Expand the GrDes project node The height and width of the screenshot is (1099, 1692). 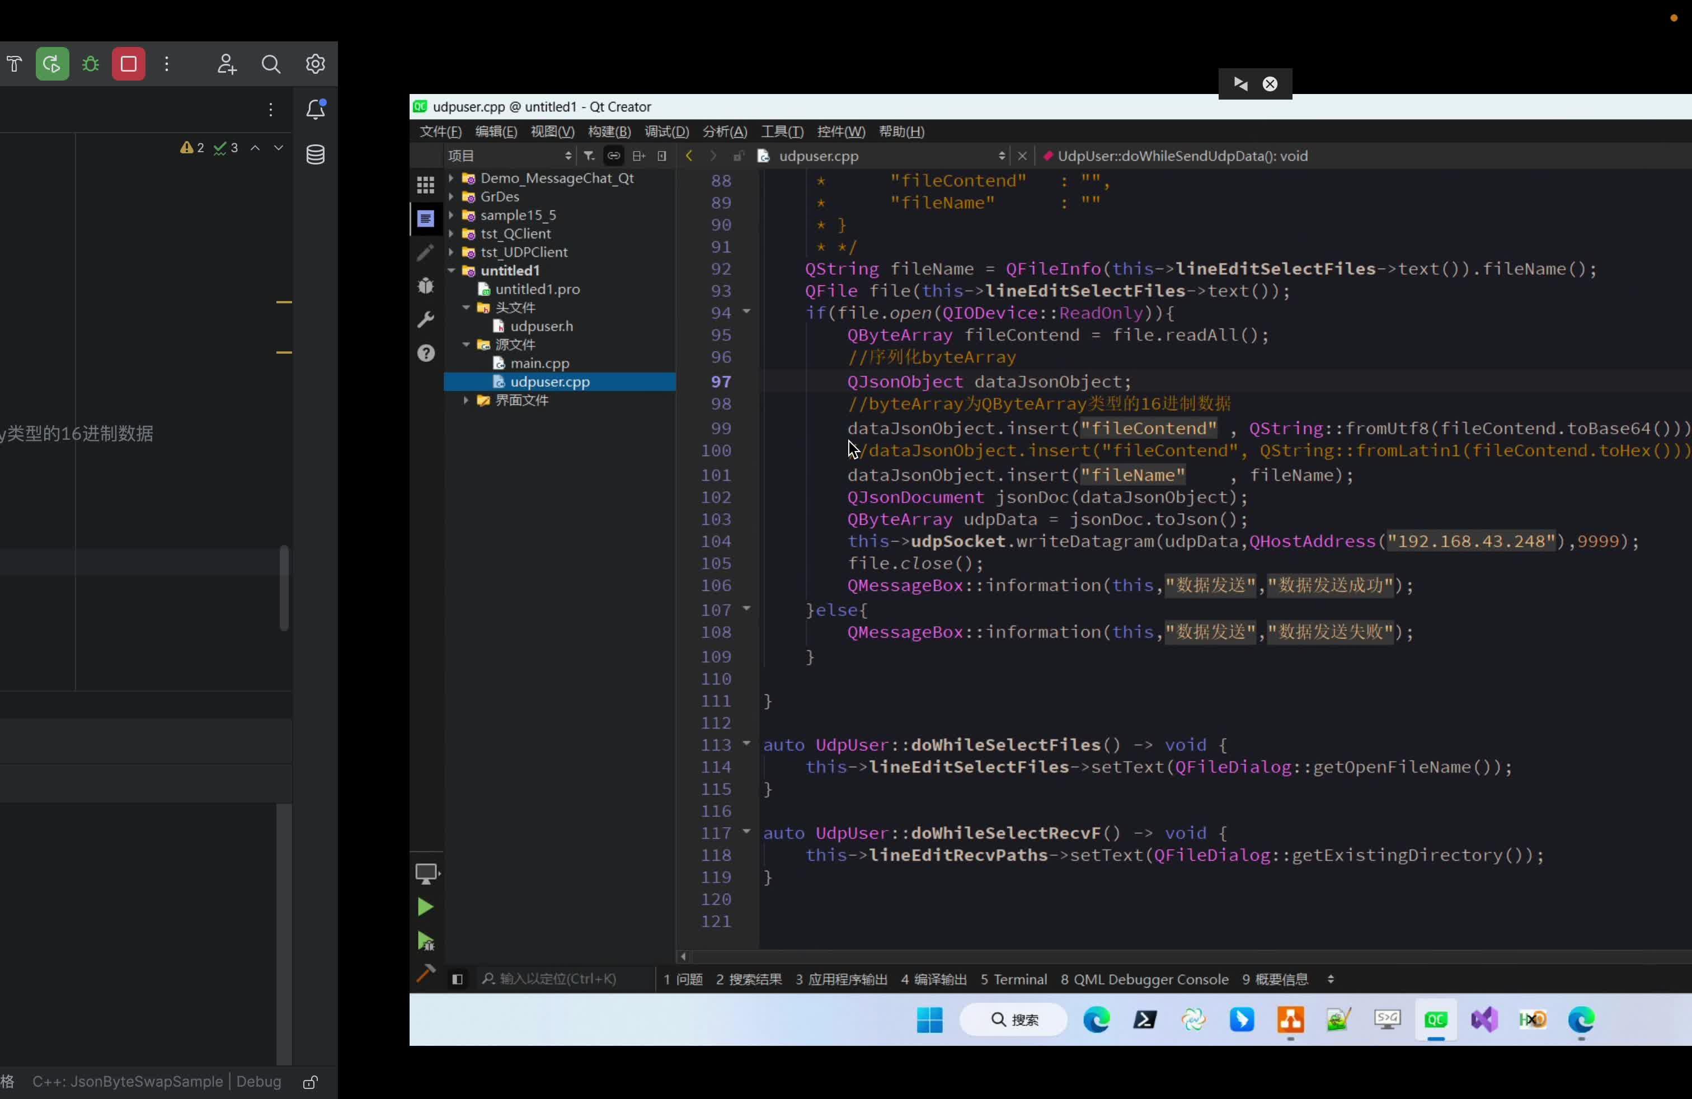point(451,196)
